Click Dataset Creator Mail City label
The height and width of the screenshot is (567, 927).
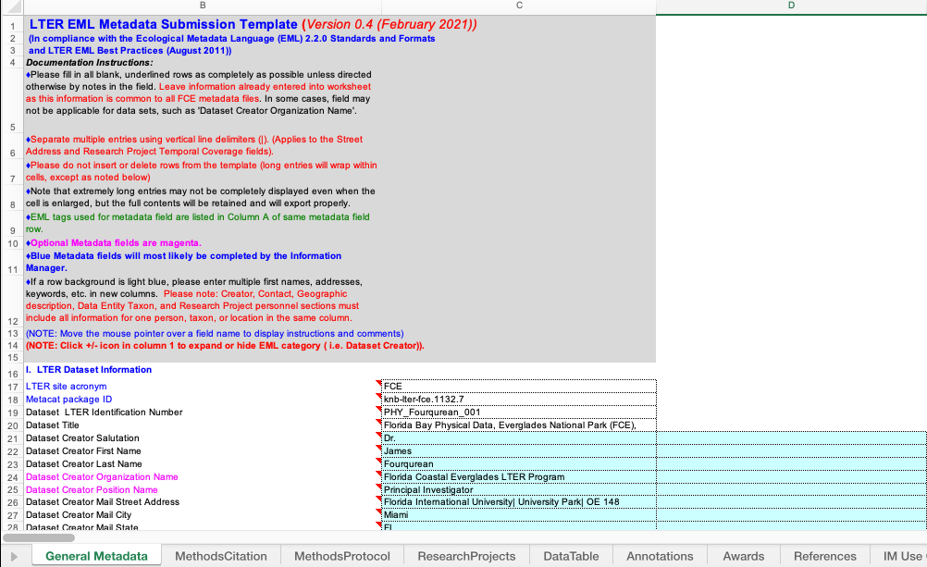click(79, 515)
